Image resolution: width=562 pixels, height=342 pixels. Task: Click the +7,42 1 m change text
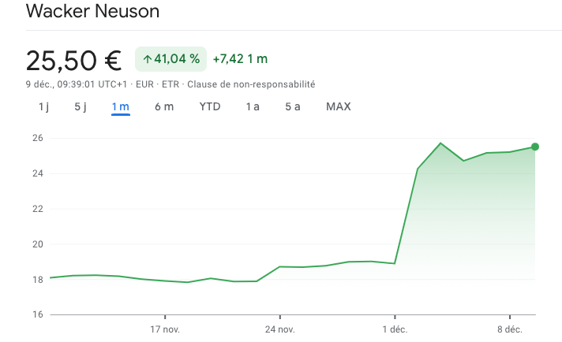(240, 59)
